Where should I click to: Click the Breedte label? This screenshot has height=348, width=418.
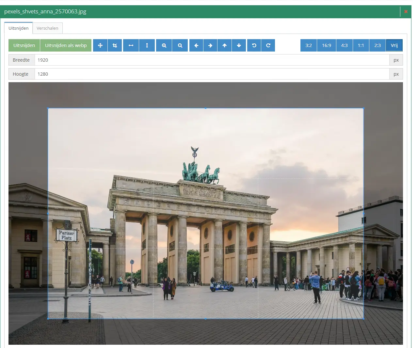click(x=21, y=60)
